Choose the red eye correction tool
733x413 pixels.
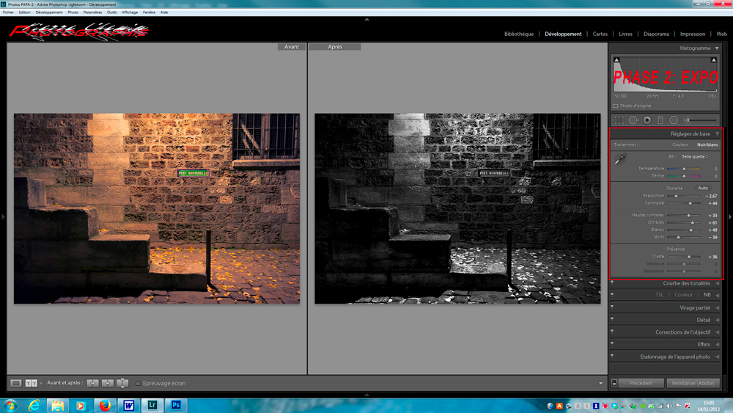coord(647,120)
